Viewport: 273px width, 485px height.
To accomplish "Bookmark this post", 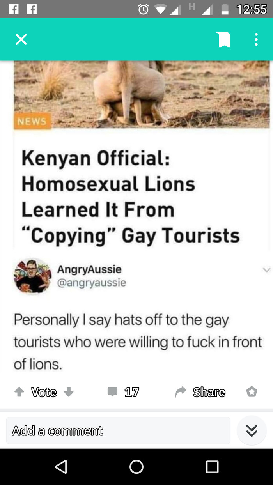I will pos(224,39).
